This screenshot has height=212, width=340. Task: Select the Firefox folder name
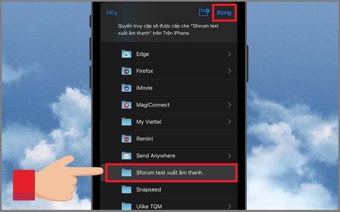(x=144, y=71)
